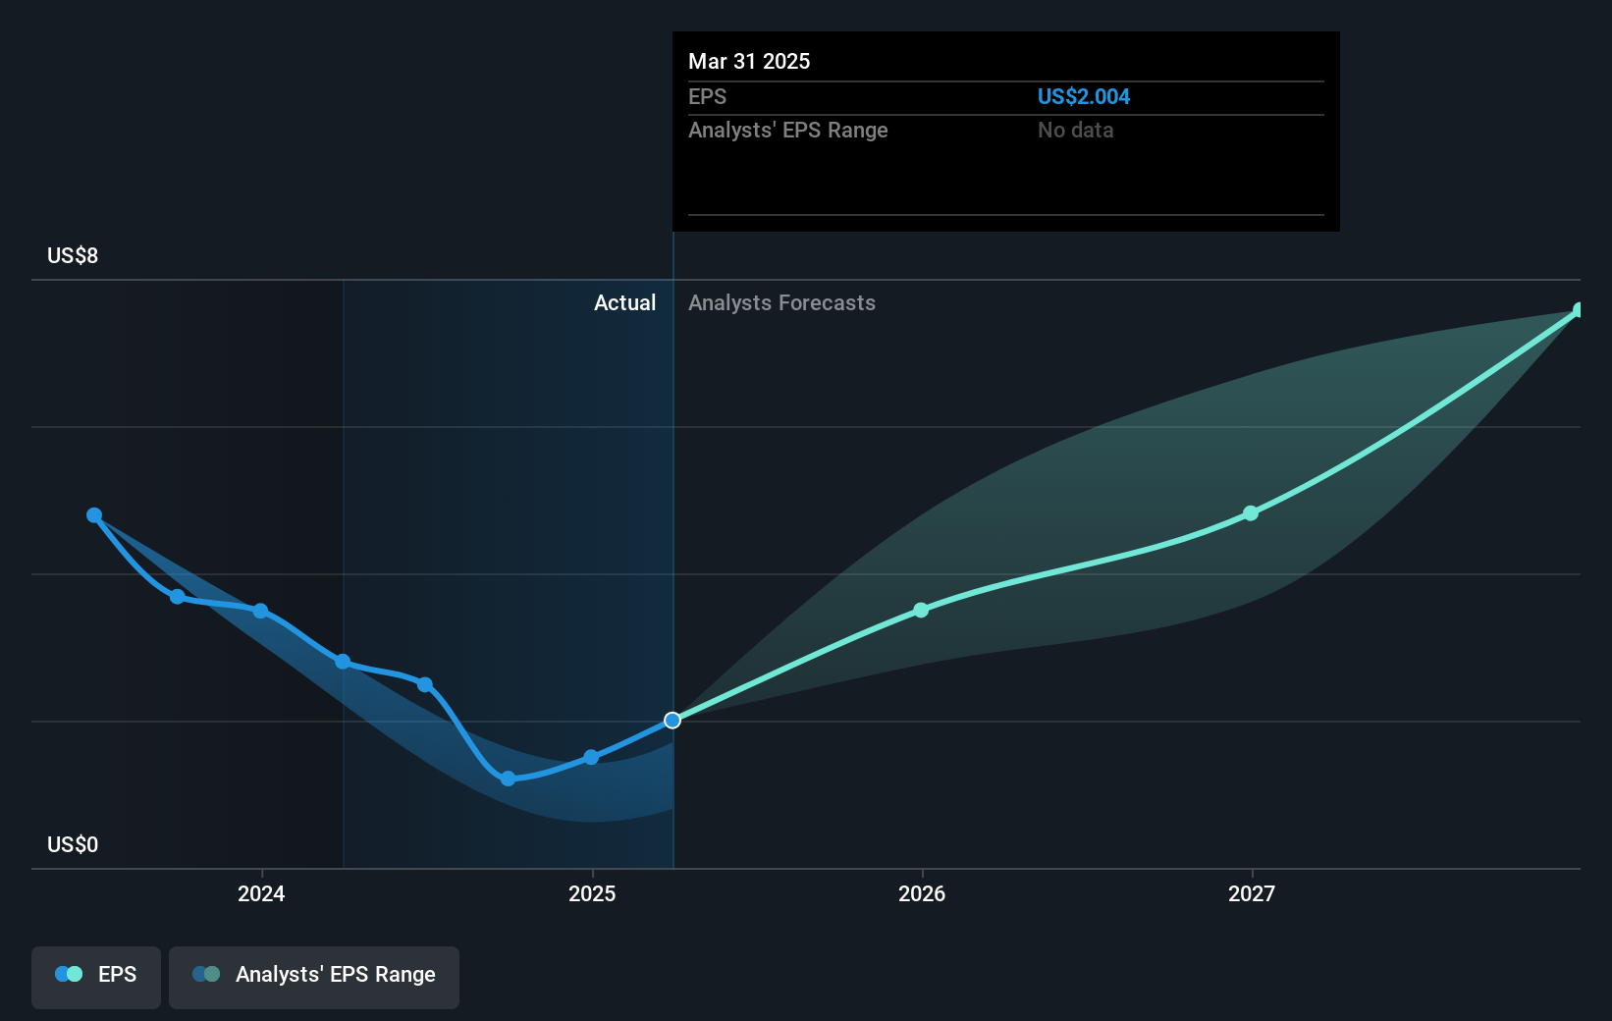Click the tooltip 'EPS' row label
Viewport: 1612px width, 1021px height.
[707, 96]
